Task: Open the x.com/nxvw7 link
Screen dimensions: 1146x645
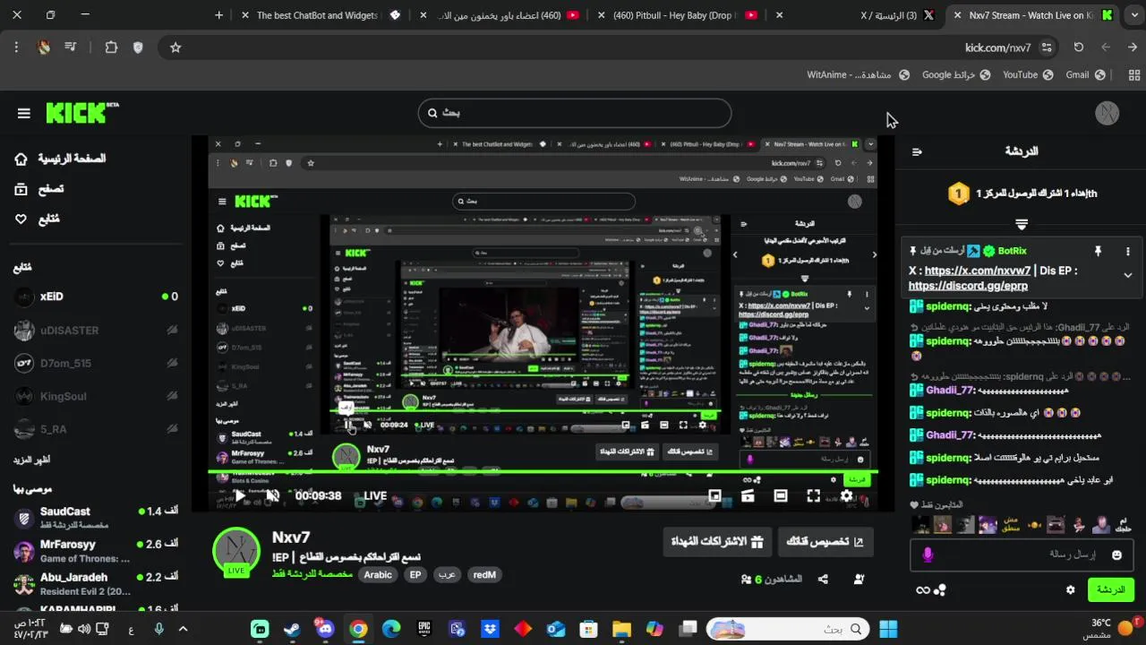Action: click(x=976, y=271)
